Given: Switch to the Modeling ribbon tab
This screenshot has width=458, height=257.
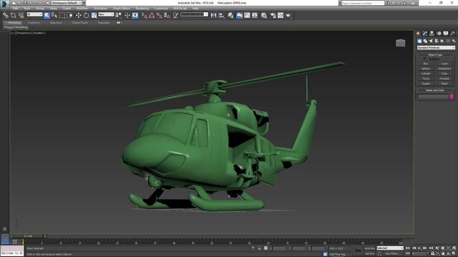Looking at the screenshot, I should pos(13,22).
